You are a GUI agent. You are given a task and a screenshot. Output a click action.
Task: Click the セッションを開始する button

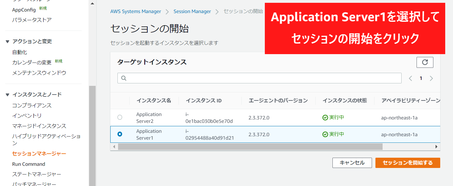point(408,163)
